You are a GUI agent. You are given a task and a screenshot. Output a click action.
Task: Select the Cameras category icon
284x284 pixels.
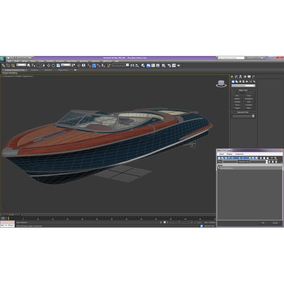tap(244, 82)
